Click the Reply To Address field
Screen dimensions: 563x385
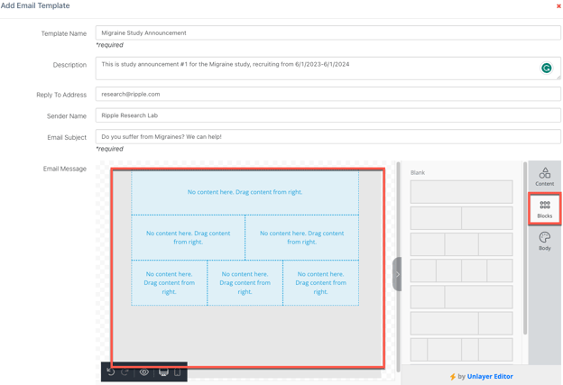pos(328,94)
